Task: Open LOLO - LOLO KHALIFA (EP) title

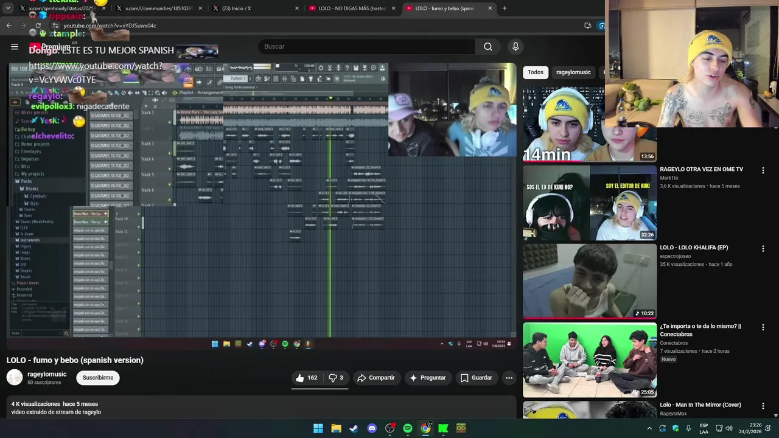Action: (694, 248)
